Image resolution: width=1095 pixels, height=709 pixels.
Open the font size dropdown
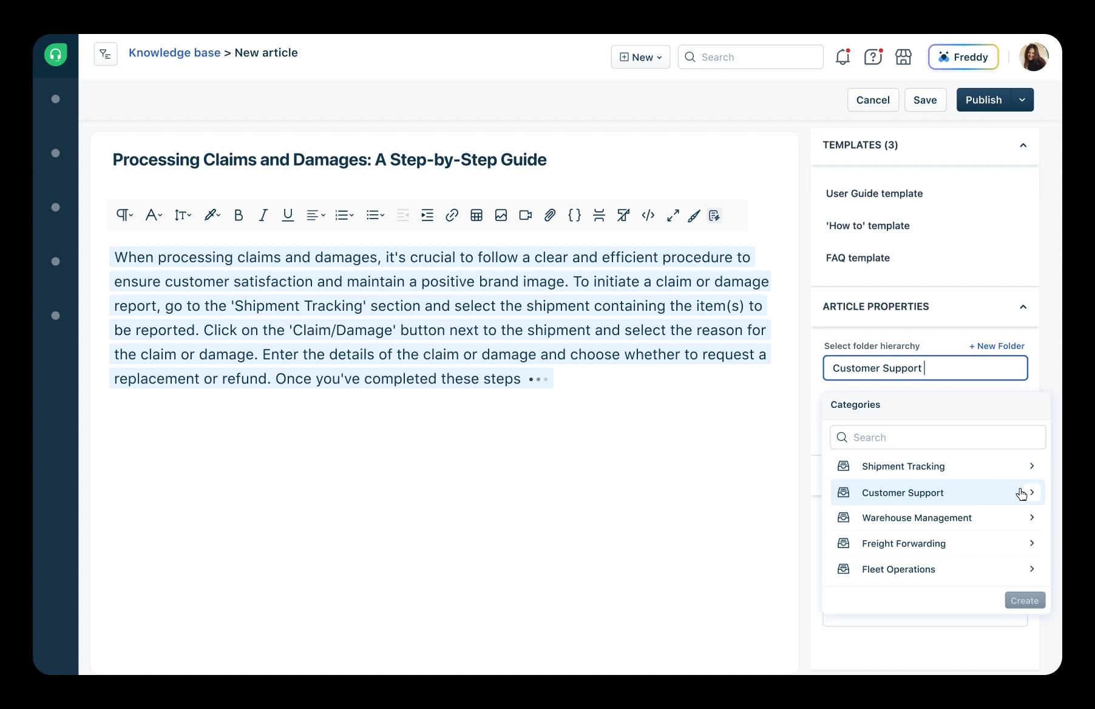(x=183, y=215)
